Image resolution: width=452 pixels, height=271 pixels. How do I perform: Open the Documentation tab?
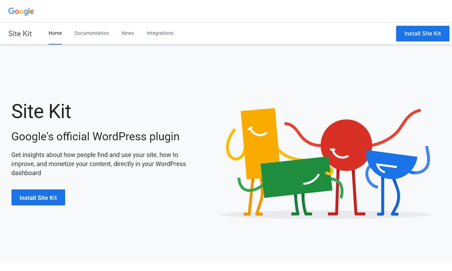[x=92, y=33]
